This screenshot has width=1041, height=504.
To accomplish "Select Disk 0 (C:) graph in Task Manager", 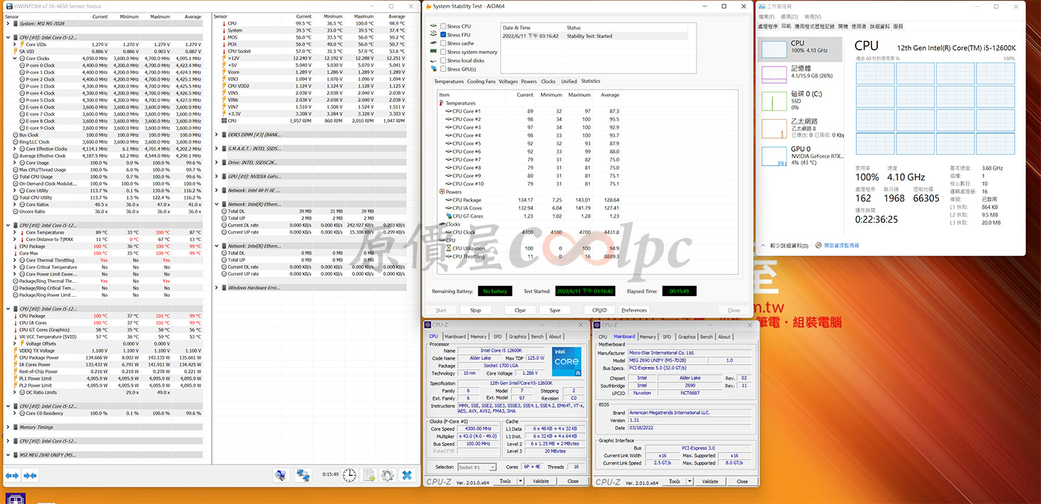I will pyautogui.click(x=775, y=101).
